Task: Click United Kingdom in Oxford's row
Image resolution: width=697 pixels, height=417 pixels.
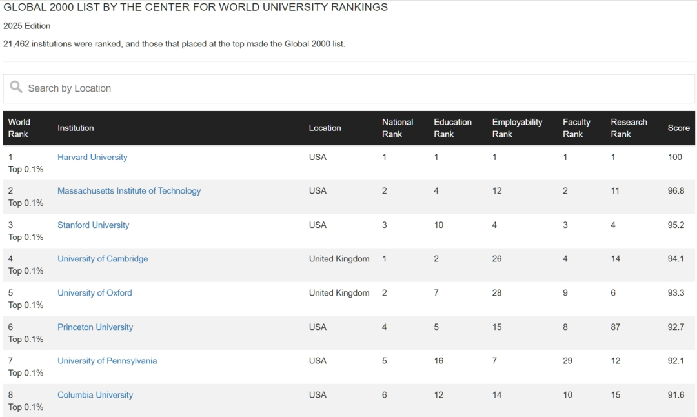Action: point(339,293)
